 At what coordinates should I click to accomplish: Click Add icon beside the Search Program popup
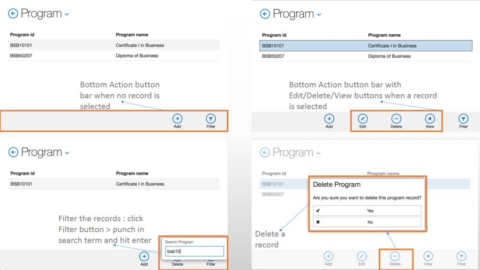pyautogui.click(x=144, y=256)
